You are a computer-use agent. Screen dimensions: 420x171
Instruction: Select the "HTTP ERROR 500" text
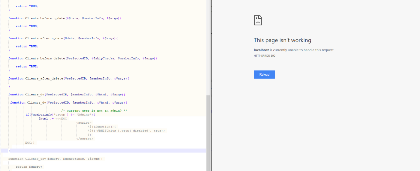(264, 56)
